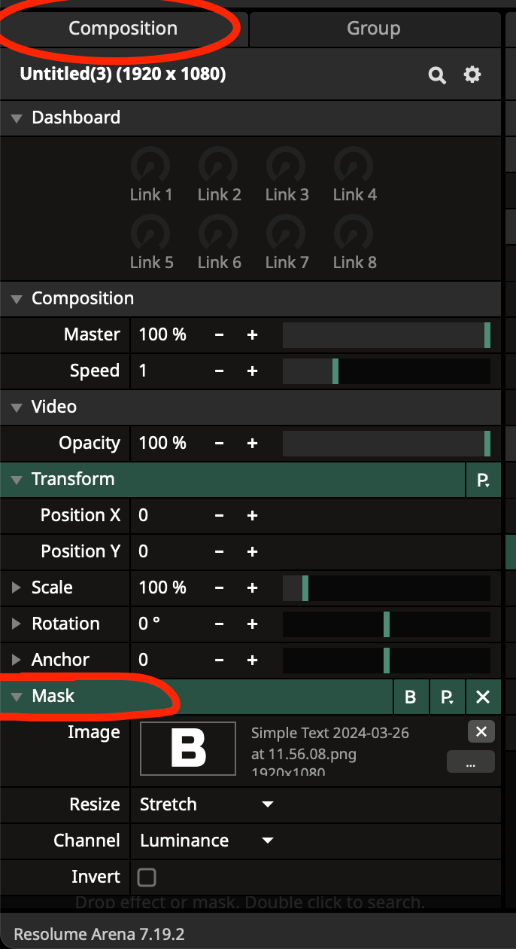The height and width of the screenshot is (949, 516).
Task: Click the Link 4 dashboard knob
Action: point(354,163)
